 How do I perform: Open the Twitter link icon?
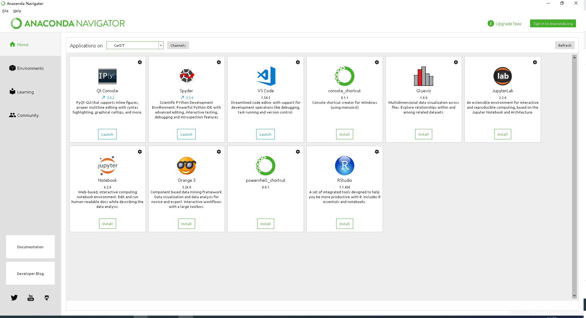[x=14, y=298]
